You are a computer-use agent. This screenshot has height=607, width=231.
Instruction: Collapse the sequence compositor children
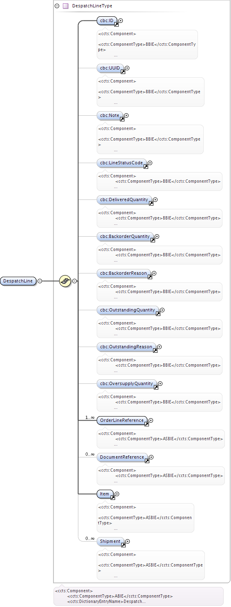(75, 281)
